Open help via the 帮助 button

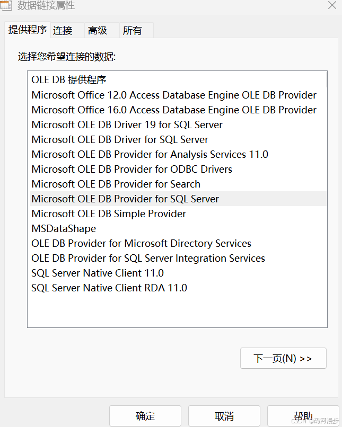pos(303,416)
